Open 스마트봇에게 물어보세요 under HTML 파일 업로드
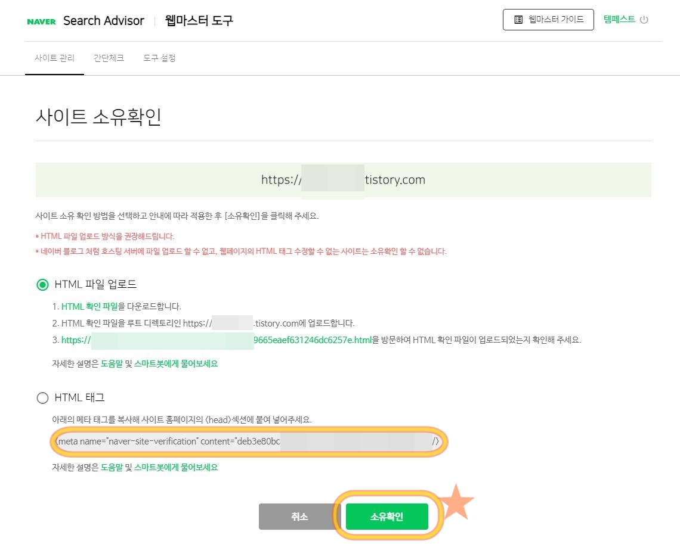This screenshot has width=680, height=544. click(176, 364)
